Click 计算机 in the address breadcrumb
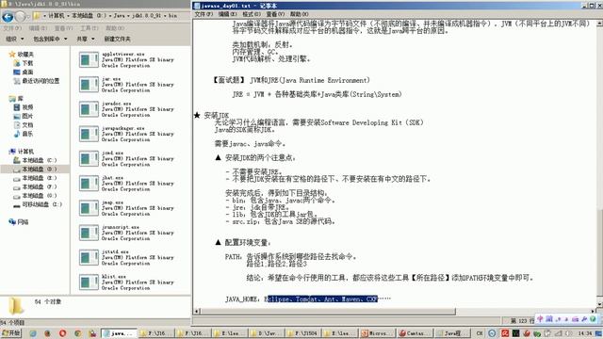This screenshot has height=339, width=603. click(57, 16)
